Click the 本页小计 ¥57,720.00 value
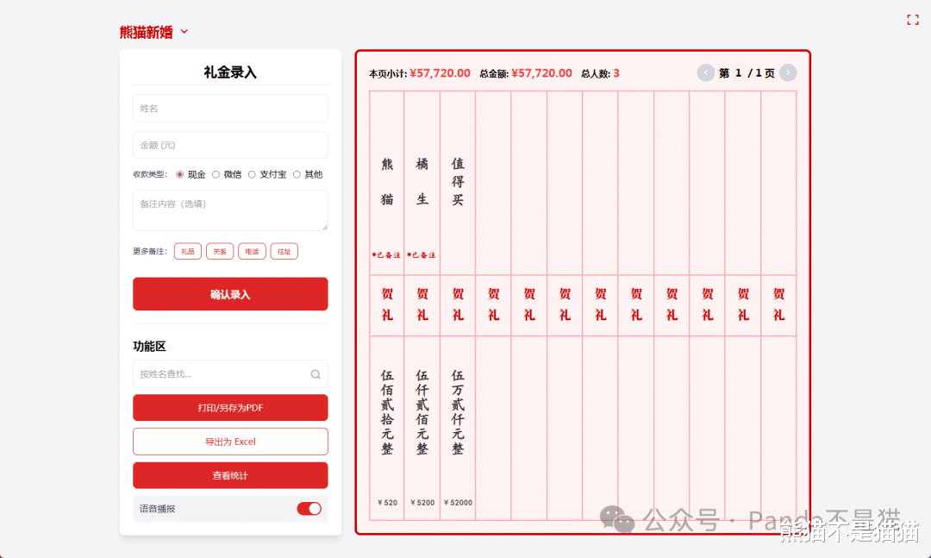The image size is (931, 558). coord(440,73)
